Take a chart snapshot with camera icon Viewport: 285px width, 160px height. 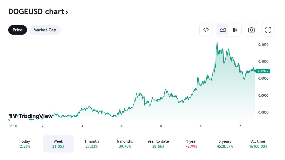(251, 30)
